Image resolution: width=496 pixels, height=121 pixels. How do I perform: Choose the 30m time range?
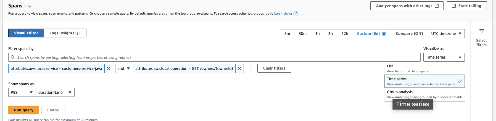302,34
